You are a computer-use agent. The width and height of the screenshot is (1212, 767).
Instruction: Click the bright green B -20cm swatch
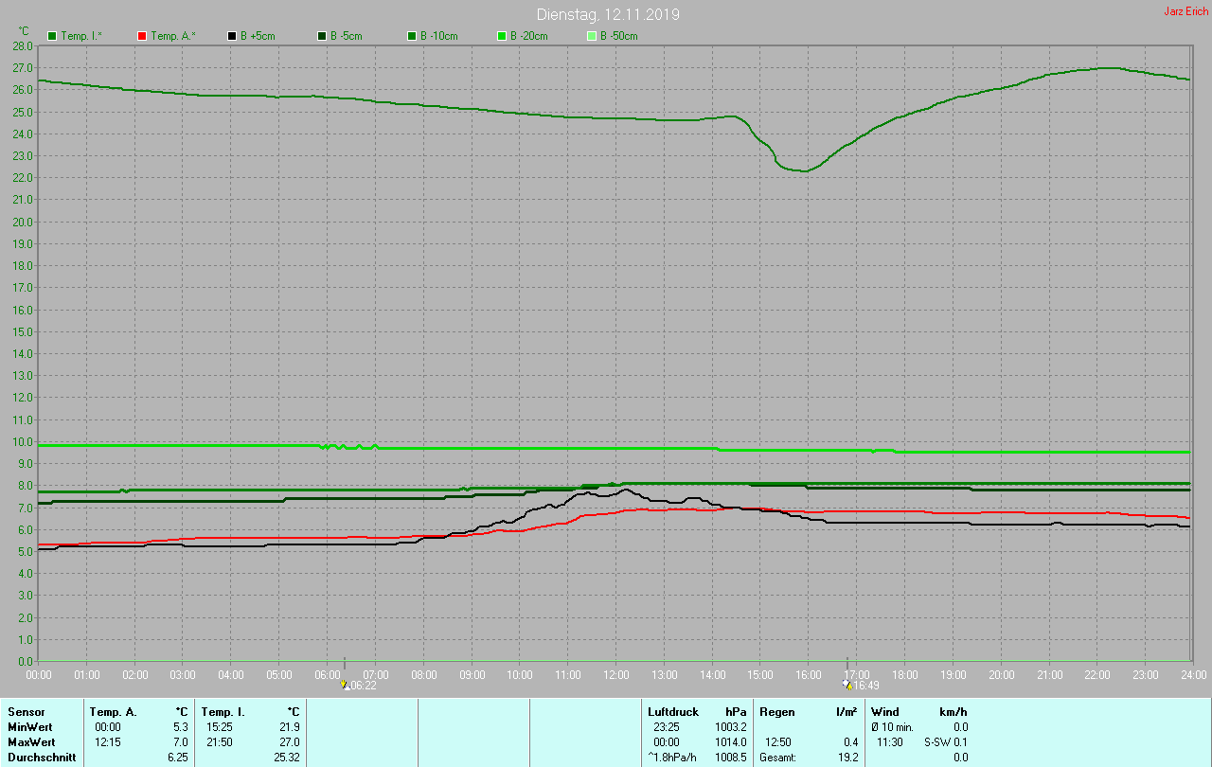pos(502,36)
